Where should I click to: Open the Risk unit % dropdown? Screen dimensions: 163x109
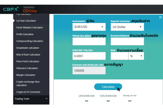[x=136, y=56]
